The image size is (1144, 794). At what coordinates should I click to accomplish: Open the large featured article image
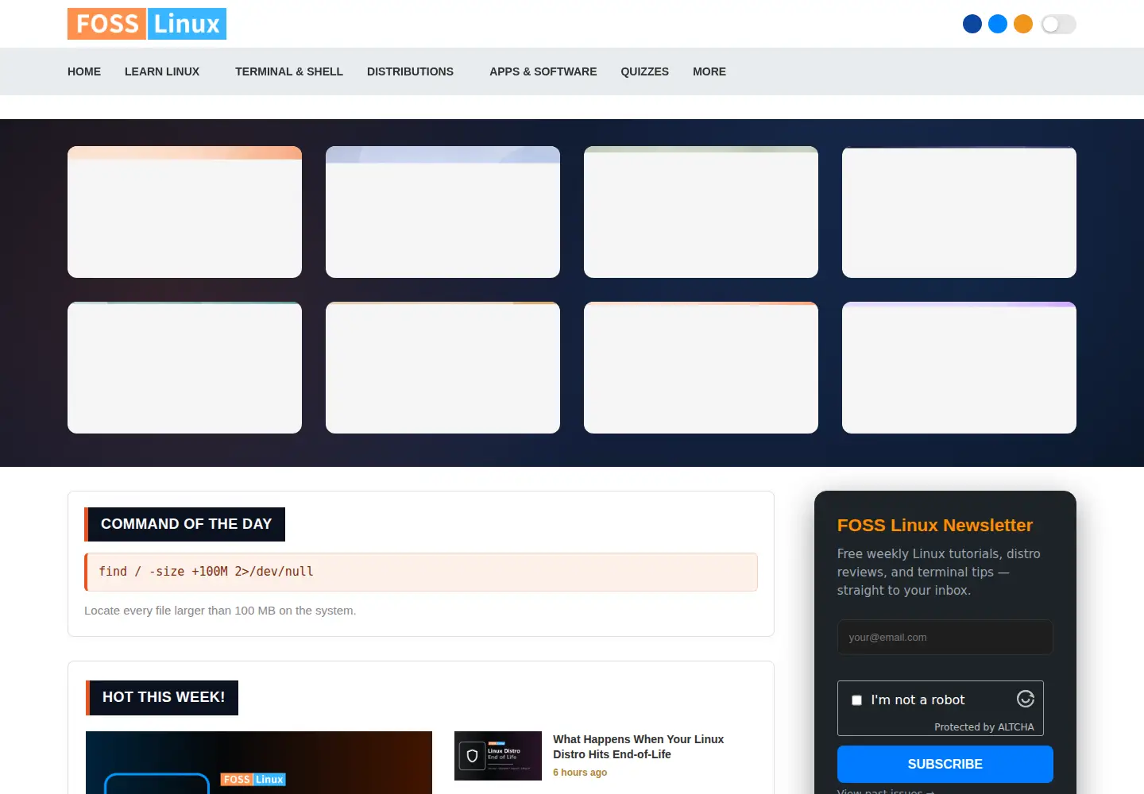tap(259, 762)
